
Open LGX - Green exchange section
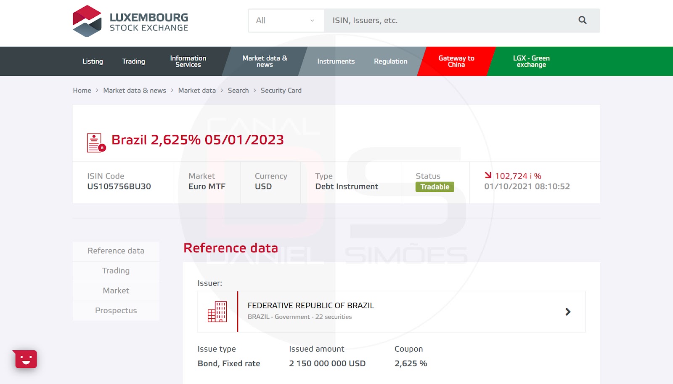pyautogui.click(x=531, y=61)
